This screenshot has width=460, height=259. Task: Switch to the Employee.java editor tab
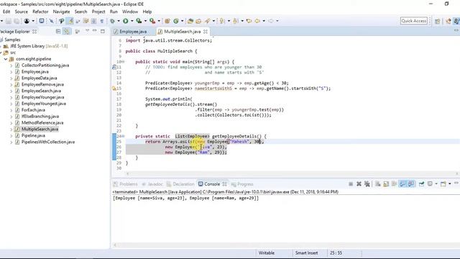tap(133, 32)
